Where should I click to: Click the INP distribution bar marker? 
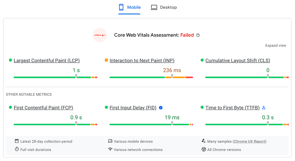(172, 76)
